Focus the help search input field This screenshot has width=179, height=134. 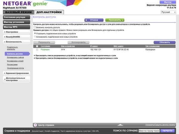click(149, 131)
